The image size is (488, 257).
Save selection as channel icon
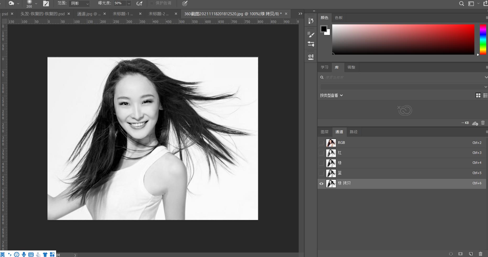point(460,254)
